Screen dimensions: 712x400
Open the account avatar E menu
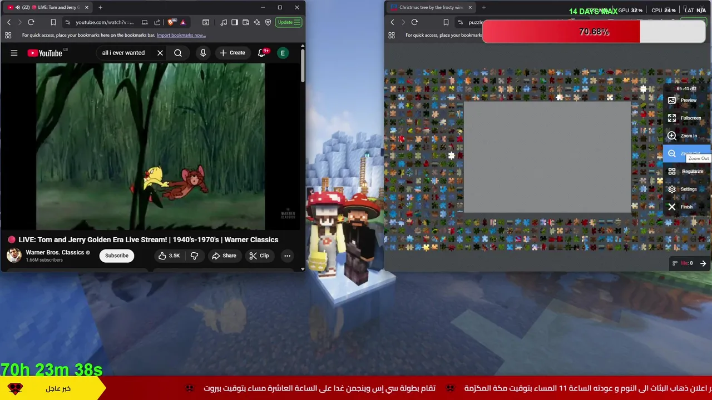(x=283, y=53)
